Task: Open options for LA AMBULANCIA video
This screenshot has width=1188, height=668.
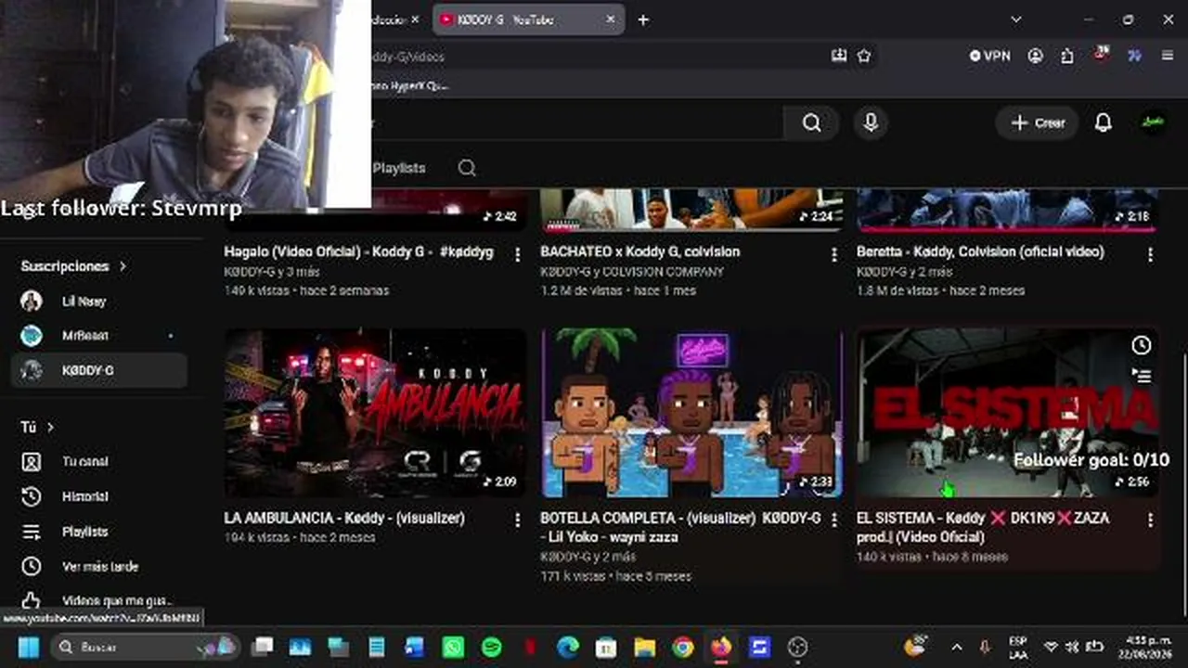Action: pyautogui.click(x=517, y=520)
